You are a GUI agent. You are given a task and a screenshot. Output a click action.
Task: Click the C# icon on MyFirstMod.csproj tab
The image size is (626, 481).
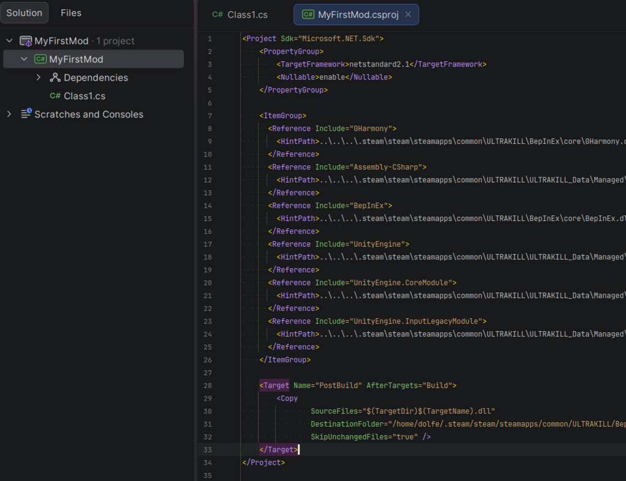click(308, 15)
